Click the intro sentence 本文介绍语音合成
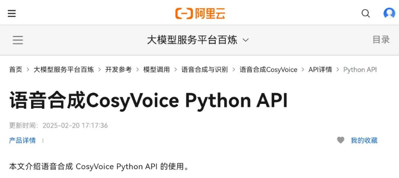Screen dimensions: 399x178 click(99, 167)
